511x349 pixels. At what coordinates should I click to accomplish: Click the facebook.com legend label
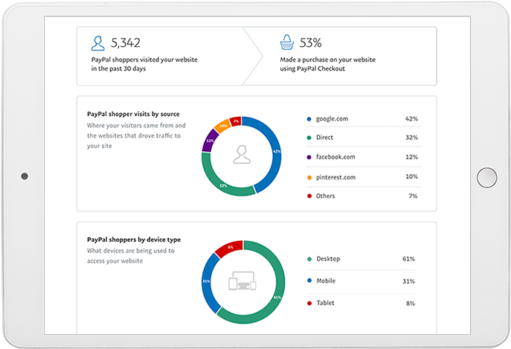coord(335,157)
